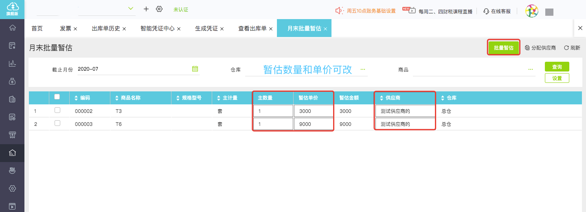Toggle the select-all checkbox in table header
This screenshot has width=586, height=212.
point(57,97)
